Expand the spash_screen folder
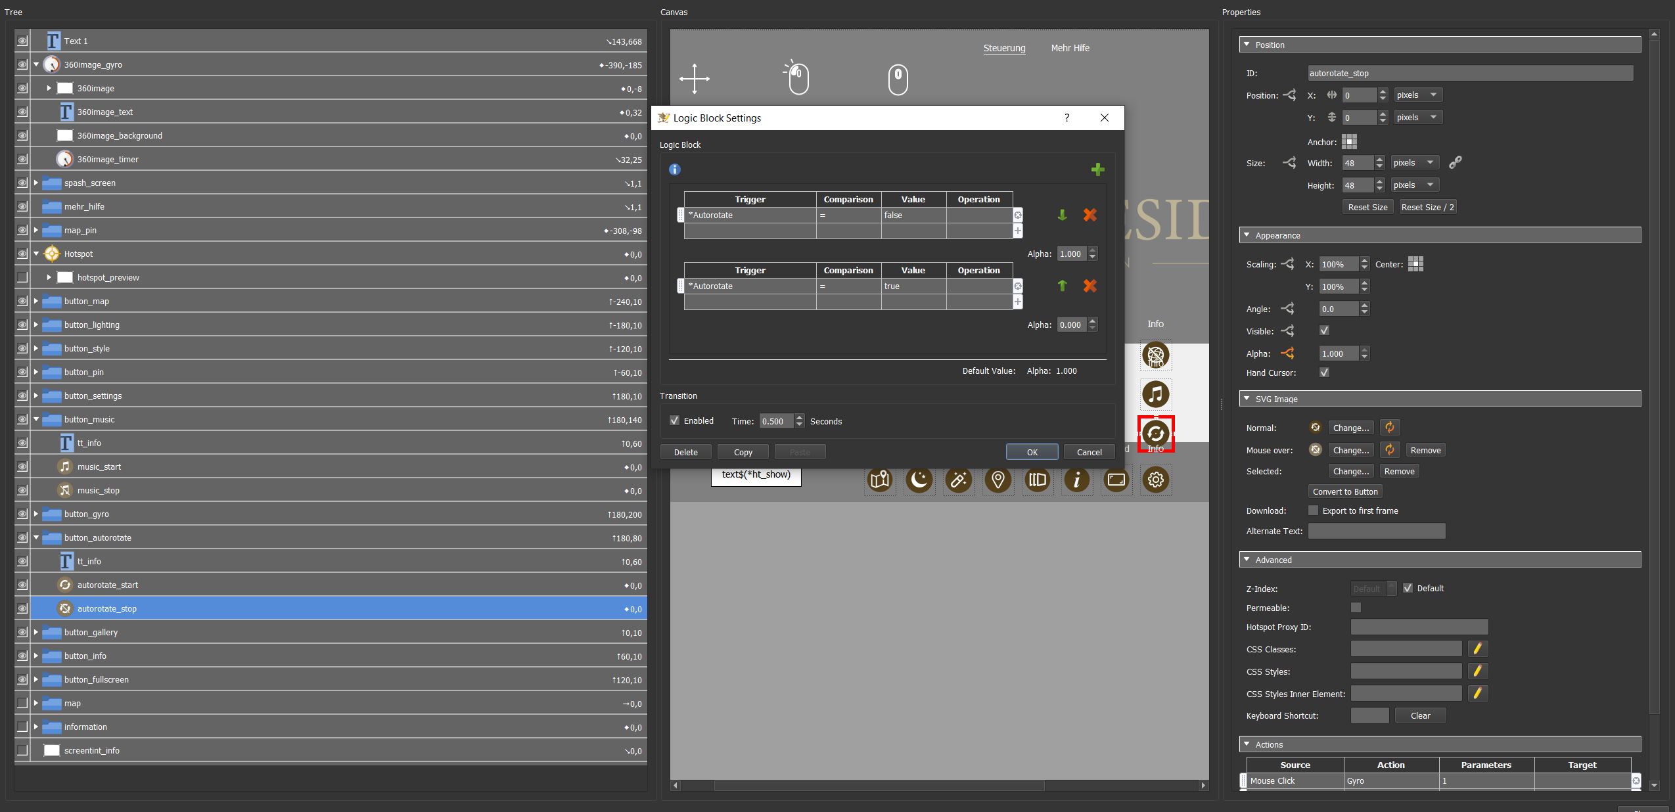 pyautogui.click(x=36, y=183)
